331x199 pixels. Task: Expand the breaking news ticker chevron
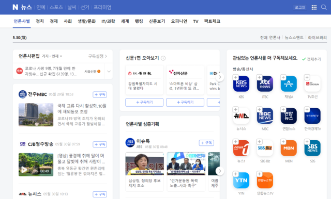point(109,71)
